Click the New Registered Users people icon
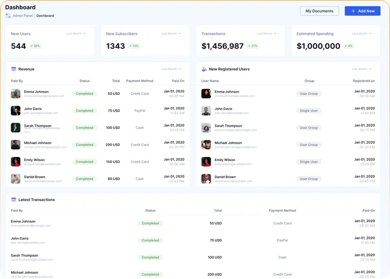 [x=204, y=69]
